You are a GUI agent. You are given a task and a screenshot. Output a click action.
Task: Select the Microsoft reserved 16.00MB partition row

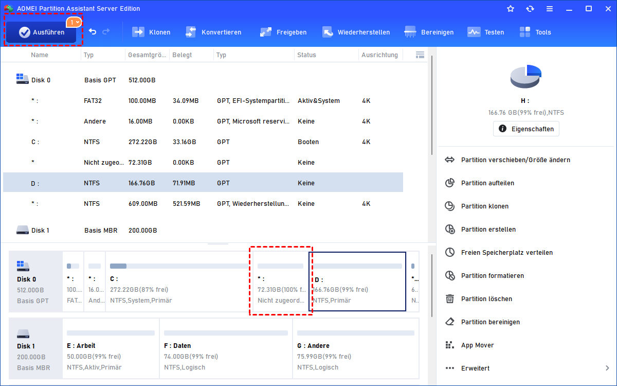[203, 121]
